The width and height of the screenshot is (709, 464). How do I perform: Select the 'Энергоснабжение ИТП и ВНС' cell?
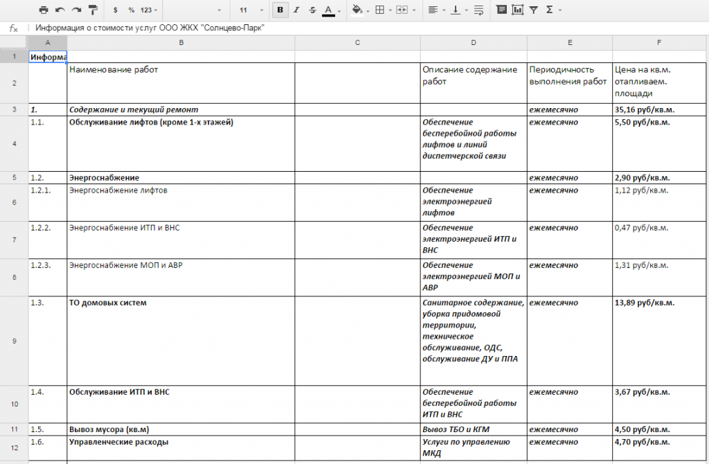click(x=181, y=240)
